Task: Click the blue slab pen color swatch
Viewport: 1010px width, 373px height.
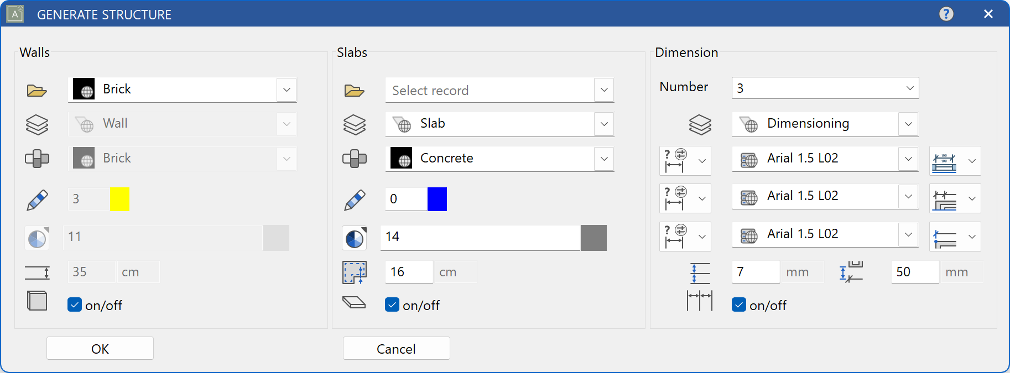Action: 437,199
